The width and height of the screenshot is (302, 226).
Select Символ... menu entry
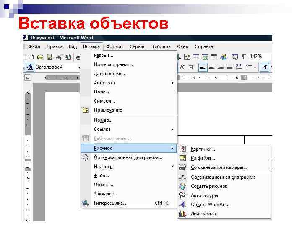[x=128, y=101]
